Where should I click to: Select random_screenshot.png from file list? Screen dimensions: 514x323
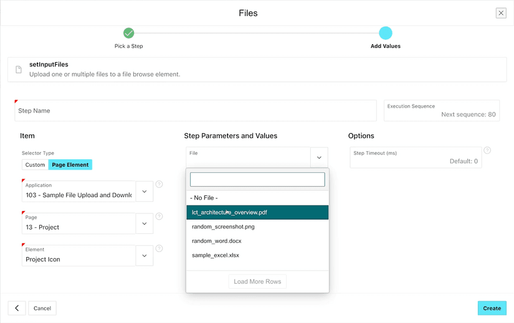pos(223,227)
